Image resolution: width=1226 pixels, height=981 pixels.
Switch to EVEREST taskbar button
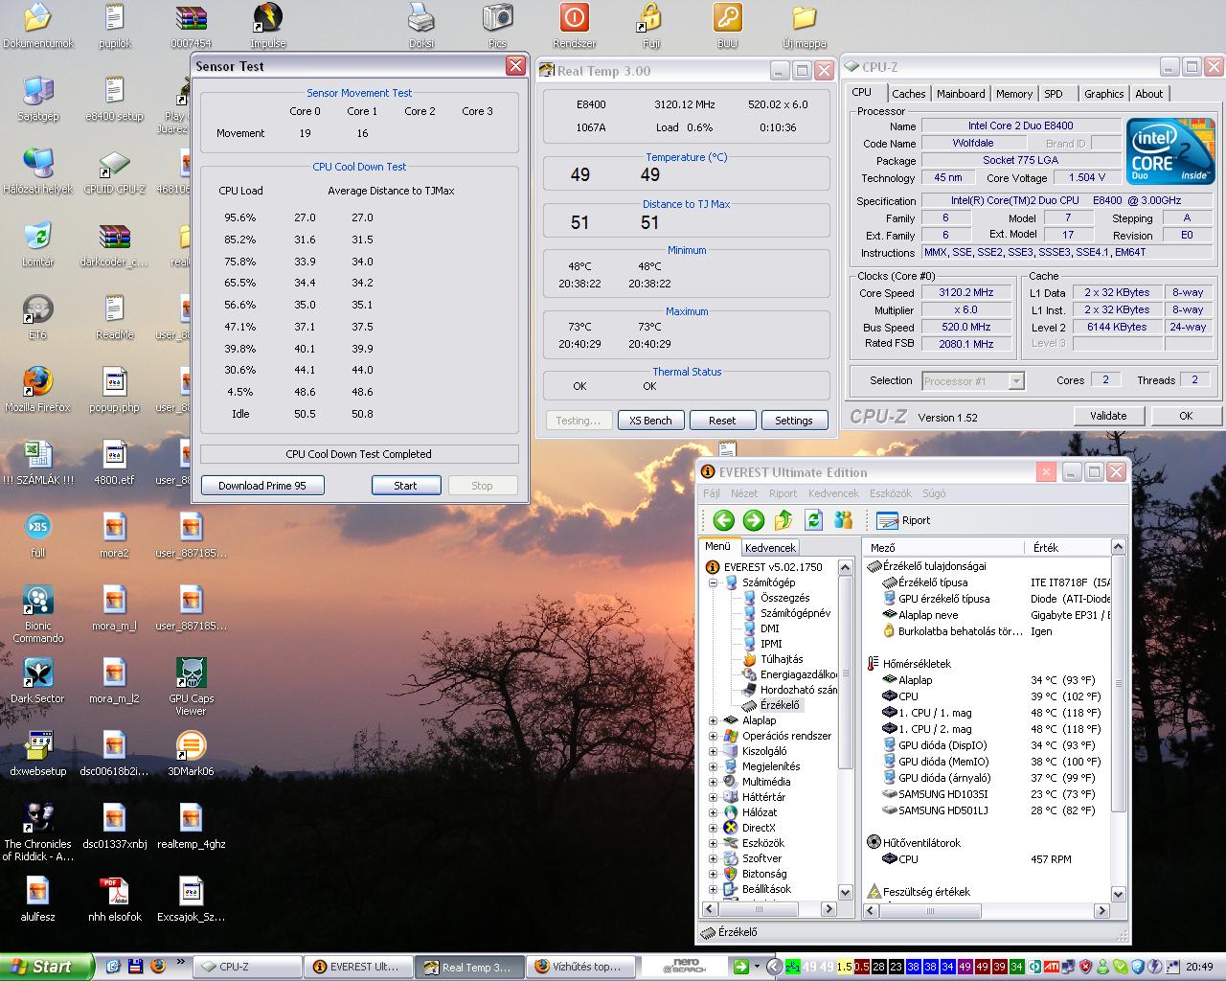coord(358,967)
